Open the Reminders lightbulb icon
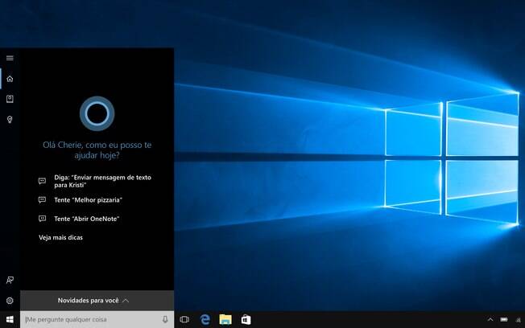Viewport: 525px width, 328px height. click(10, 120)
